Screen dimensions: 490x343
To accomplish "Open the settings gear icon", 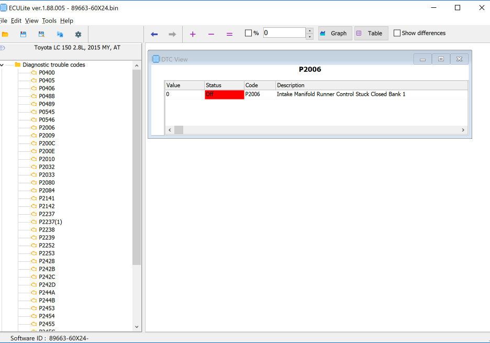I will [x=78, y=35].
